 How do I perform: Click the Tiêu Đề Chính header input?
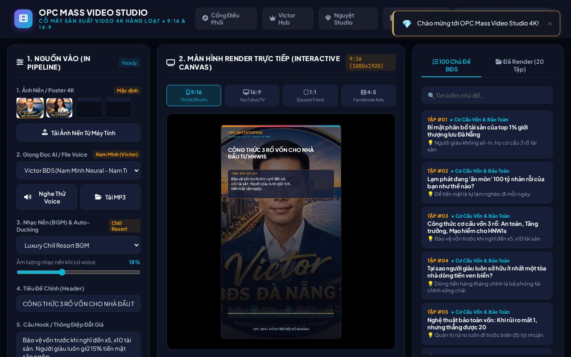click(x=79, y=303)
